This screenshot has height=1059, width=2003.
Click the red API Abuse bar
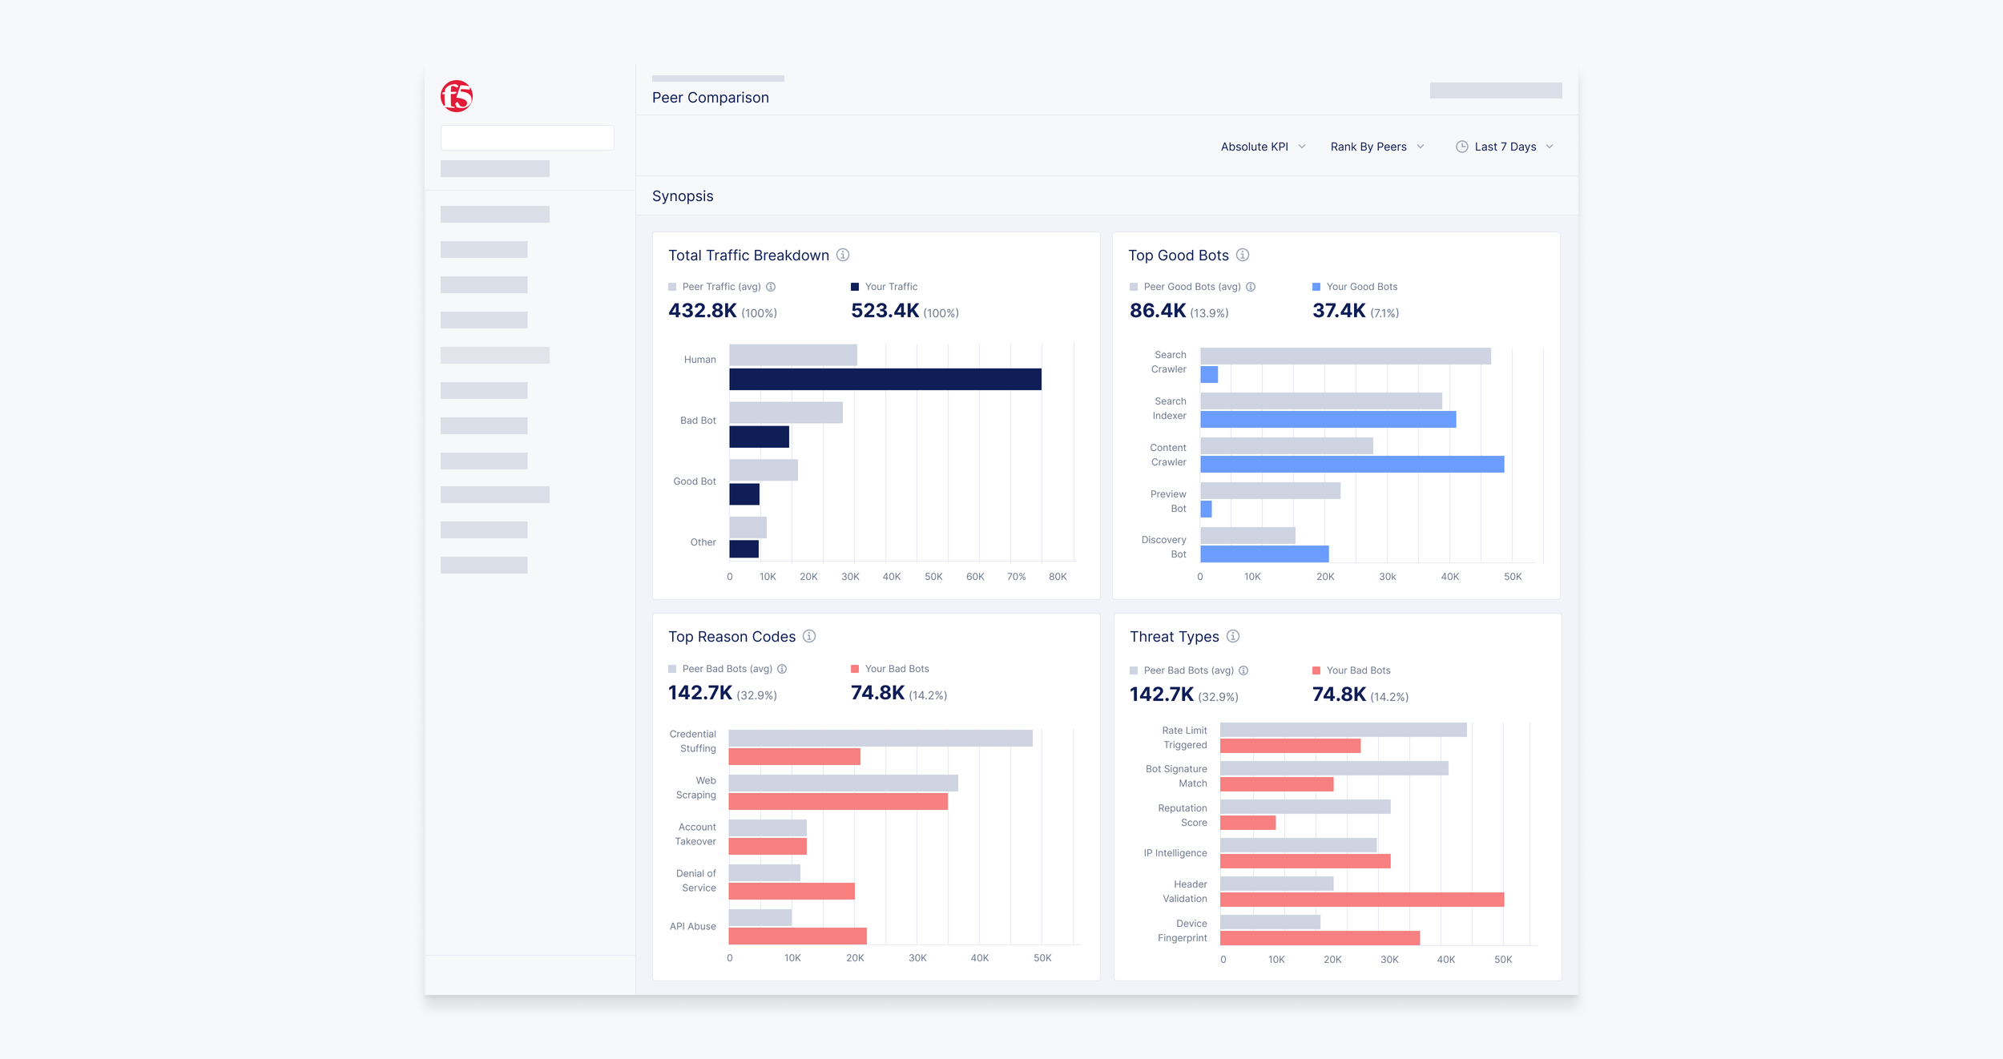pyautogui.click(x=798, y=936)
